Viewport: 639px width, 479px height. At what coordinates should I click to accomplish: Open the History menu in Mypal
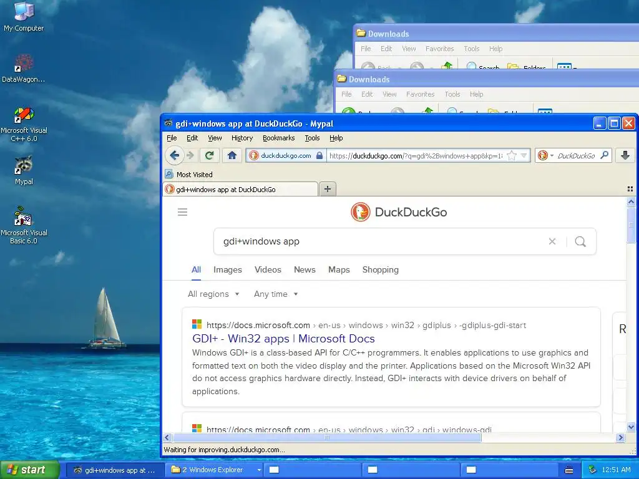(x=242, y=138)
